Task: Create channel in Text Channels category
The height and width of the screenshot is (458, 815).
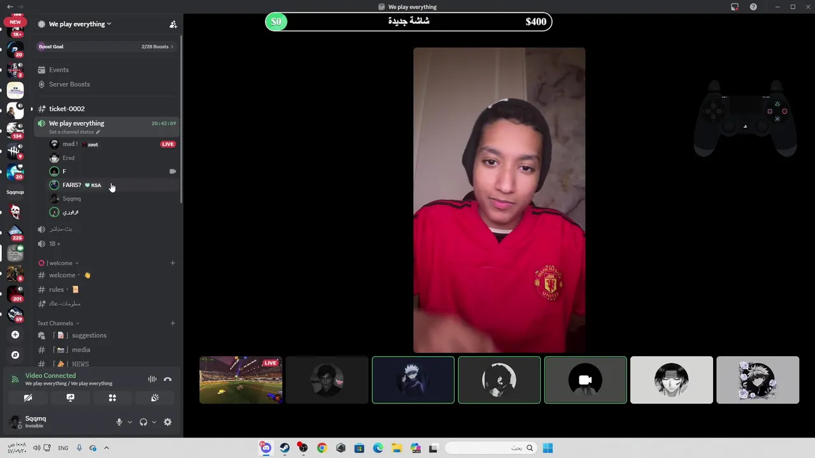Action: click(173, 323)
